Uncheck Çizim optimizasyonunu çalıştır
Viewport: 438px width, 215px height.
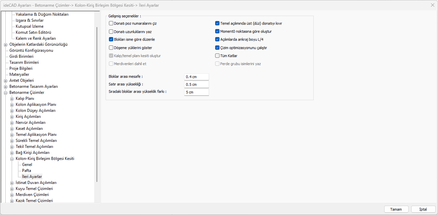point(217,48)
